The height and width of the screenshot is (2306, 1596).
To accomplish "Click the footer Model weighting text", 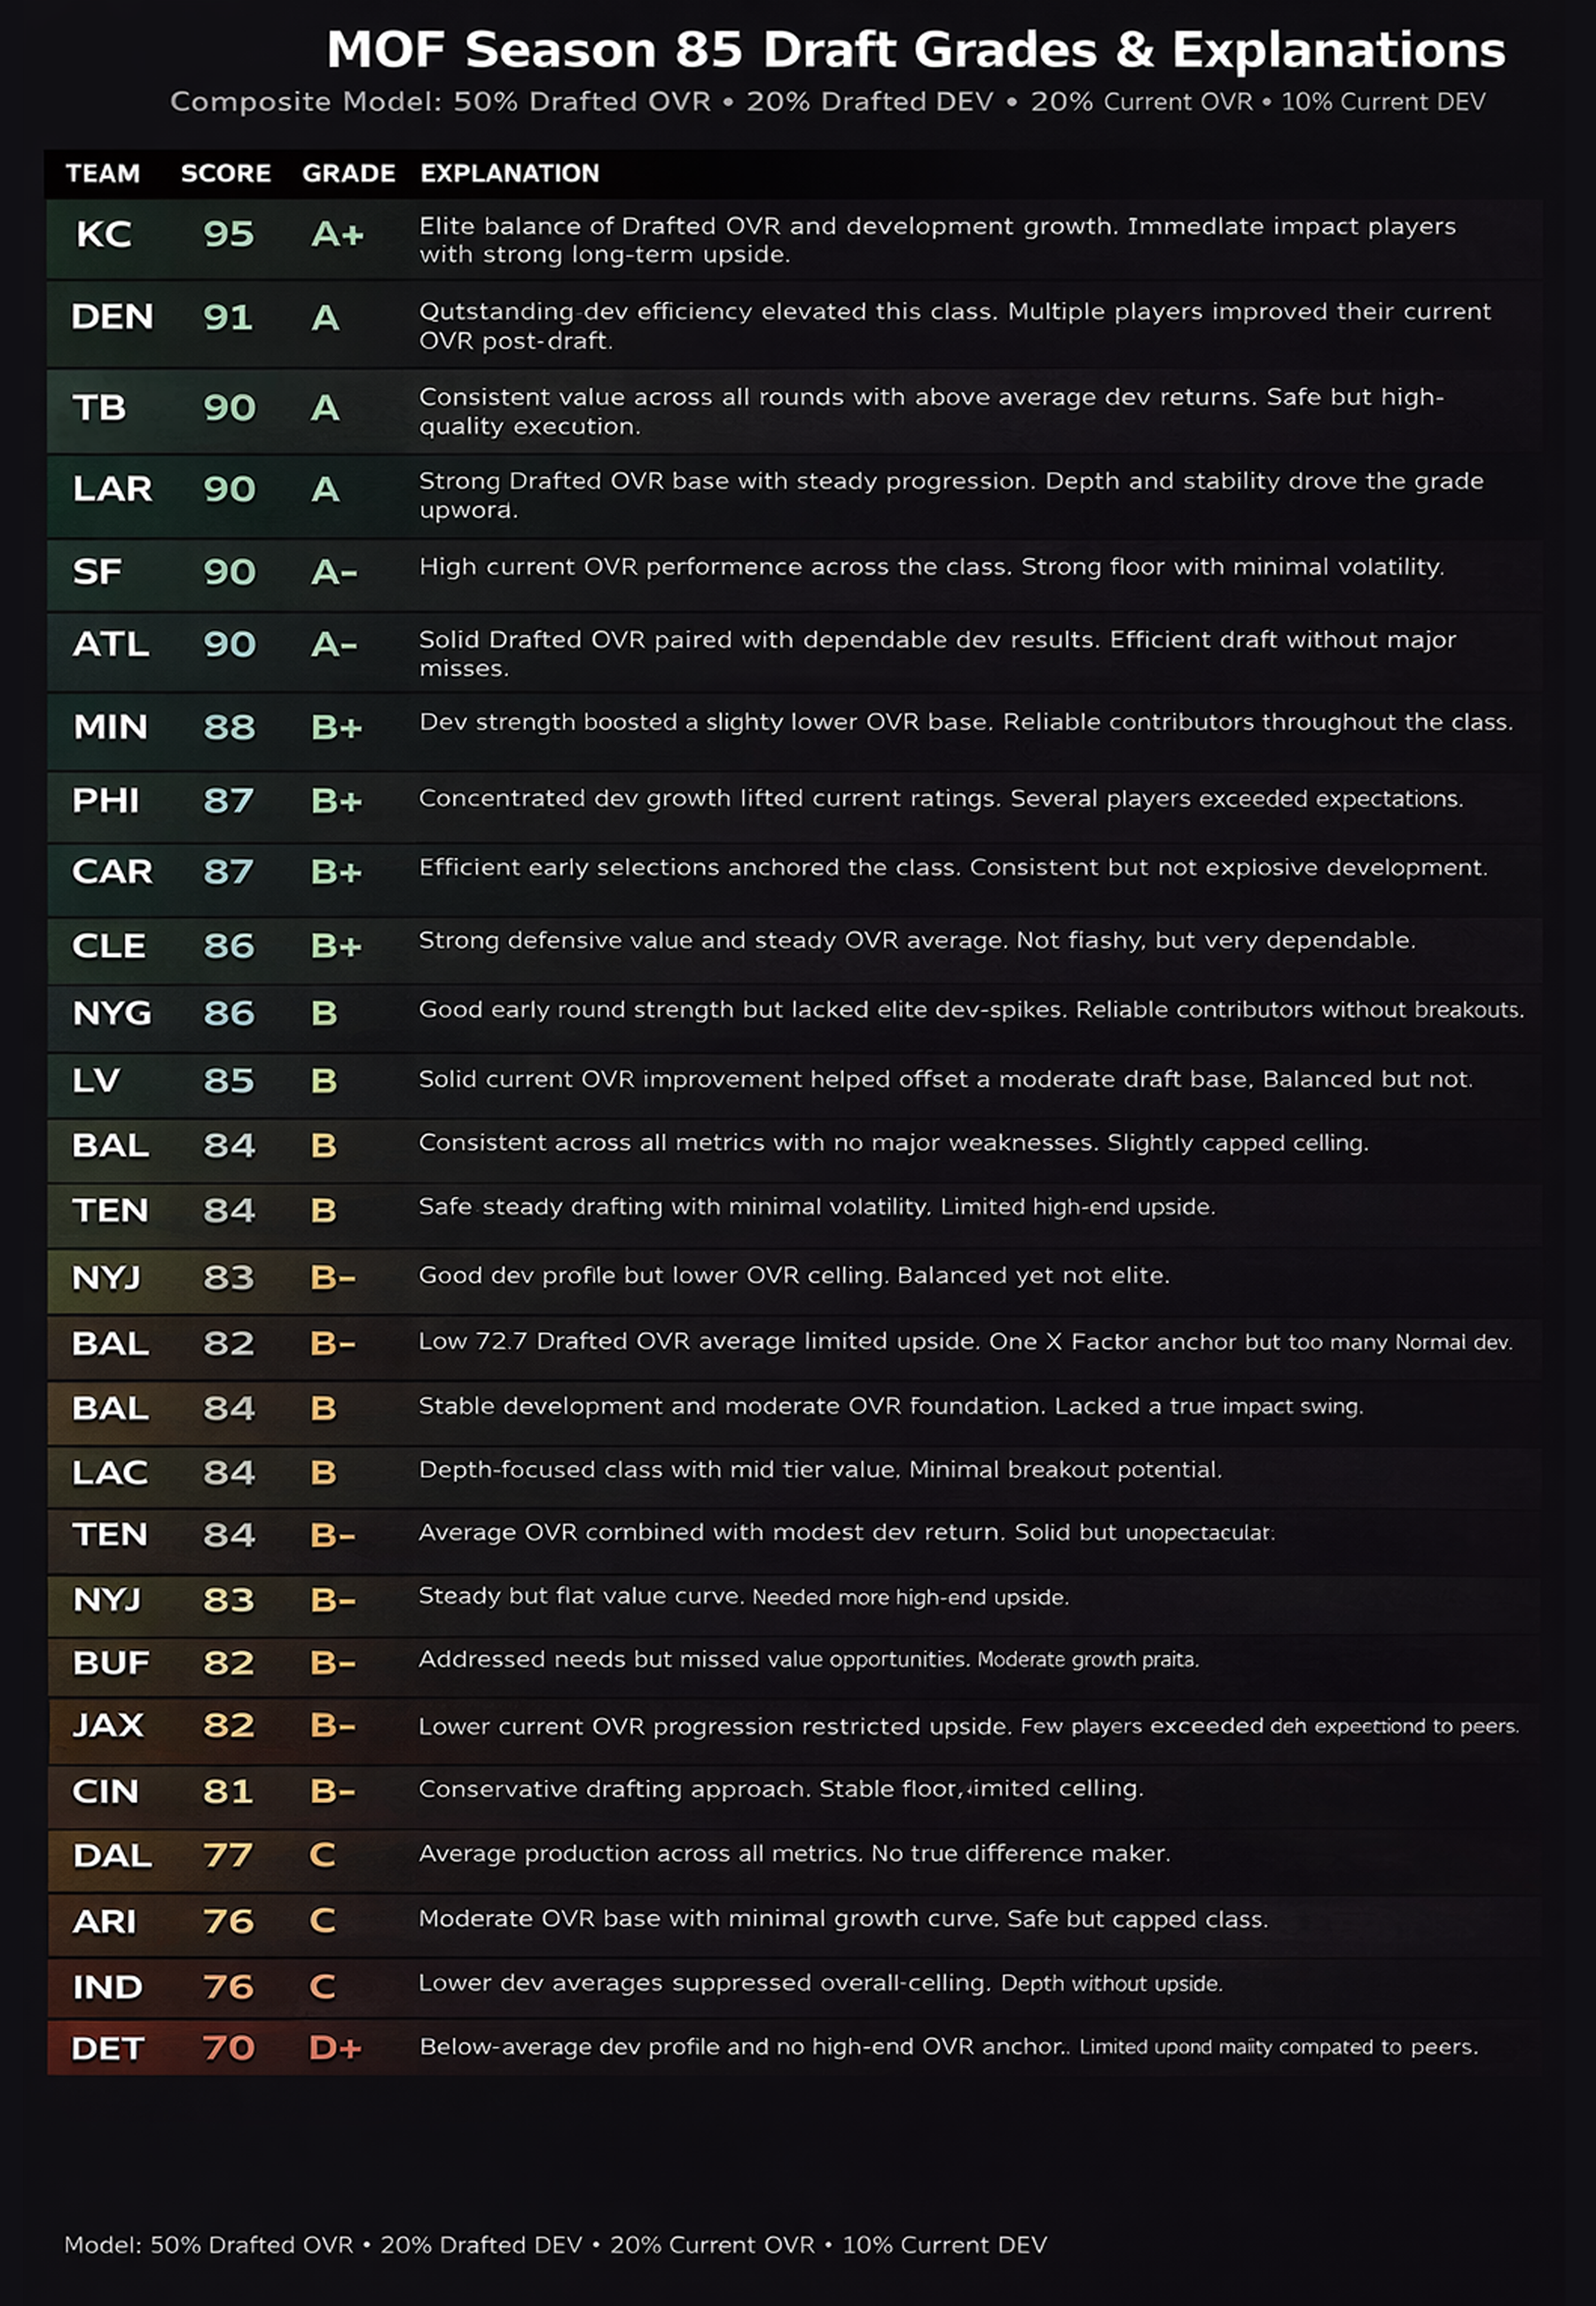I will point(555,2245).
